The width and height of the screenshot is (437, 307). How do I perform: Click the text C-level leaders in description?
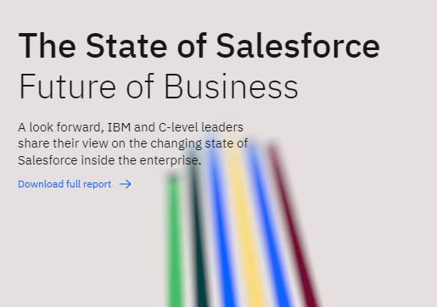pos(201,127)
